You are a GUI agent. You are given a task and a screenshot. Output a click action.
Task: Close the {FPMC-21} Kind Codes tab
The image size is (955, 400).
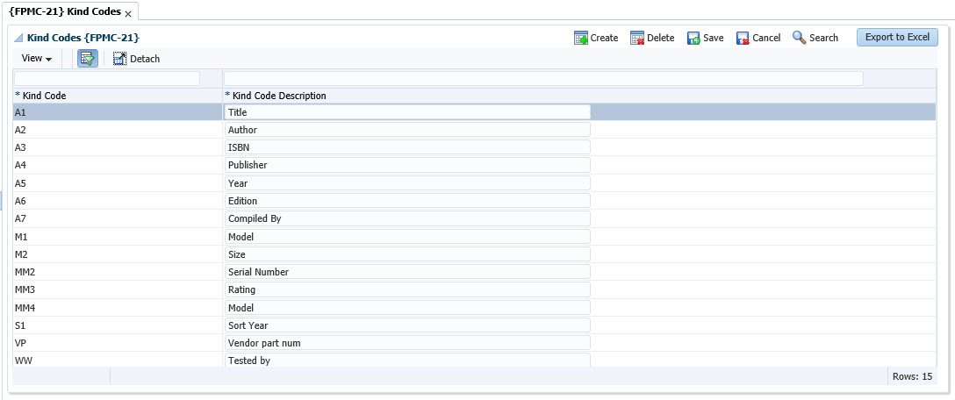coord(128,14)
